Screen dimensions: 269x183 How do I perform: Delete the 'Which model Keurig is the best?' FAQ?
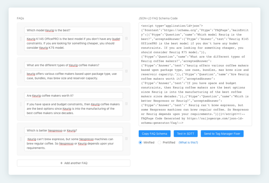tap(126, 38)
